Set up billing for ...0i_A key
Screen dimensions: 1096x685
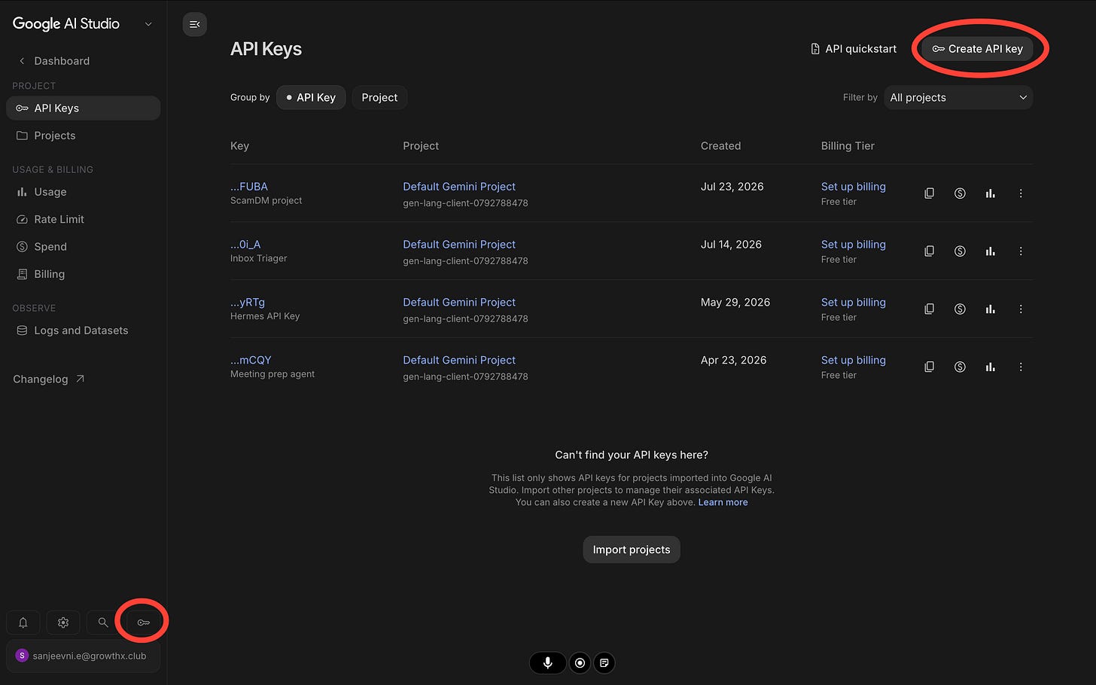click(x=854, y=245)
